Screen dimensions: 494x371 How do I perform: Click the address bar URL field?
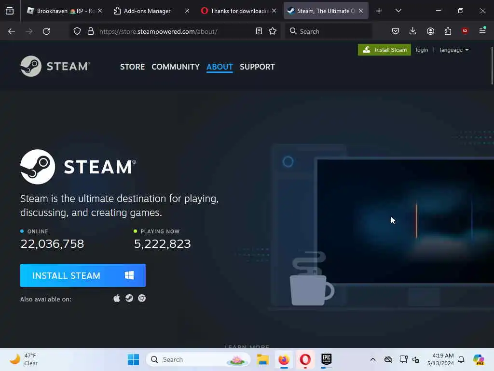pyautogui.click(x=176, y=31)
